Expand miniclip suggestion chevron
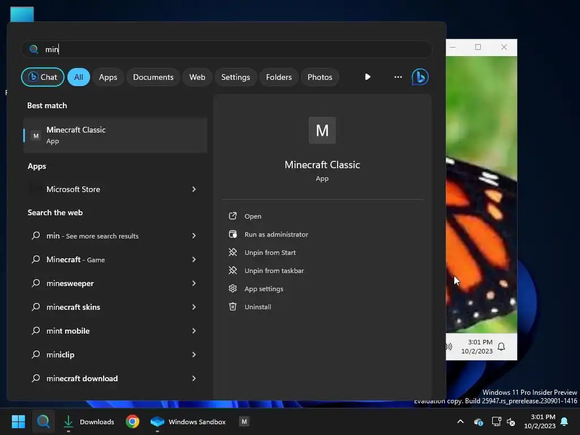The width and height of the screenshot is (580, 435). [194, 355]
